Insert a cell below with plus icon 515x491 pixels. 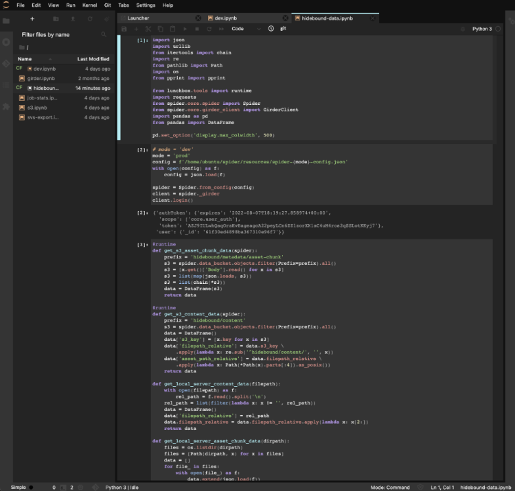[137, 29]
